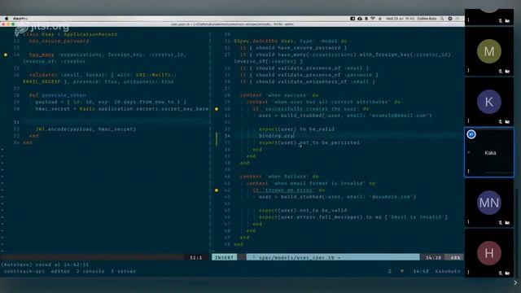Open the Alacritty application menu
The image size is (521, 293).
pos(20,19)
